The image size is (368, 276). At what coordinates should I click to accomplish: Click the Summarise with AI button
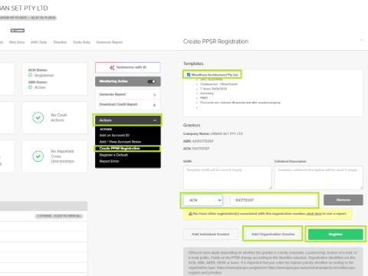[x=128, y=67]
